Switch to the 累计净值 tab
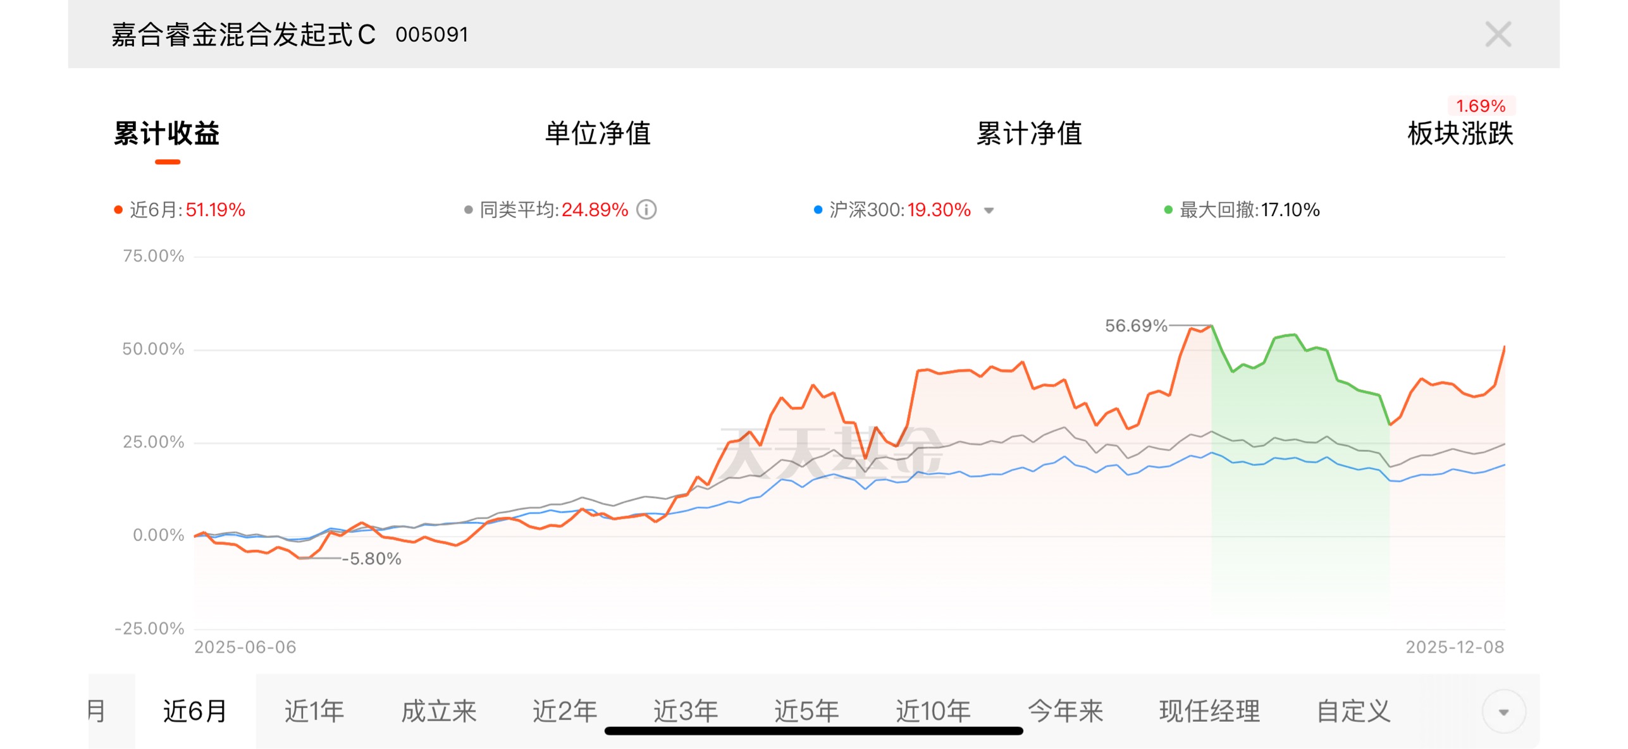This screenshot has width=1628, height=749. tap(1029, 133)
